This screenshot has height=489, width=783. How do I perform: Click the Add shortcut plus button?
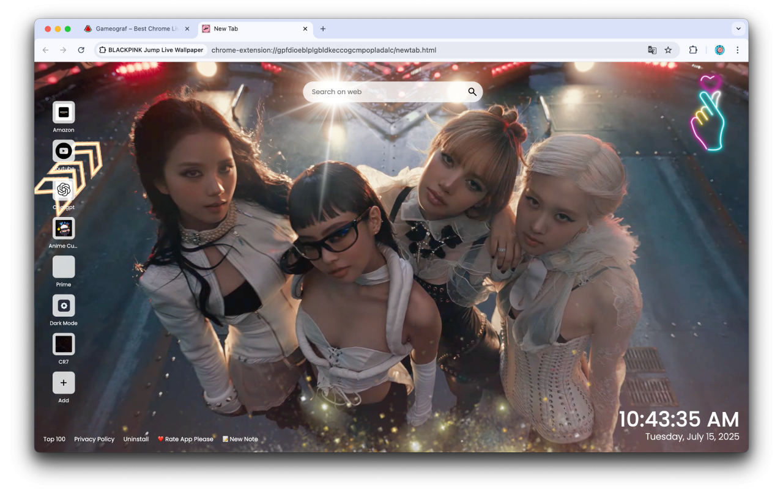coord(64,383)
